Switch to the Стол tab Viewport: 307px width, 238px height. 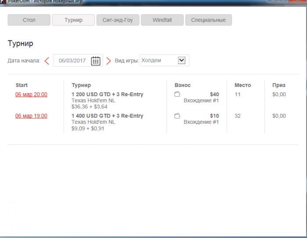tap(29, 20)
